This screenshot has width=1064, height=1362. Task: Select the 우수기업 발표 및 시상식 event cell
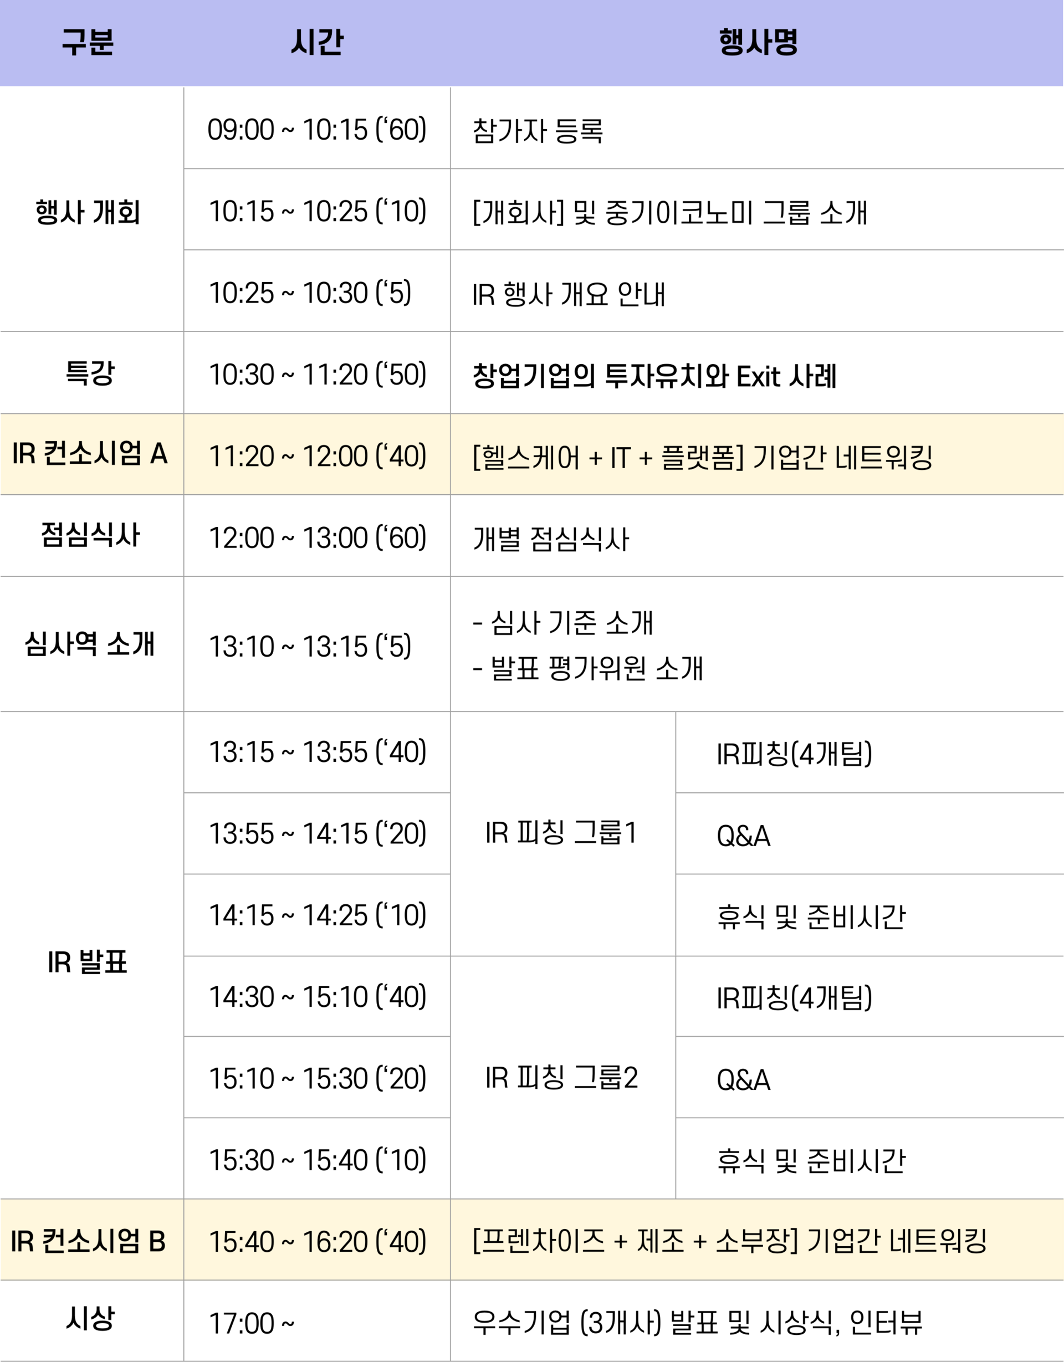[x=697, y=1323]
